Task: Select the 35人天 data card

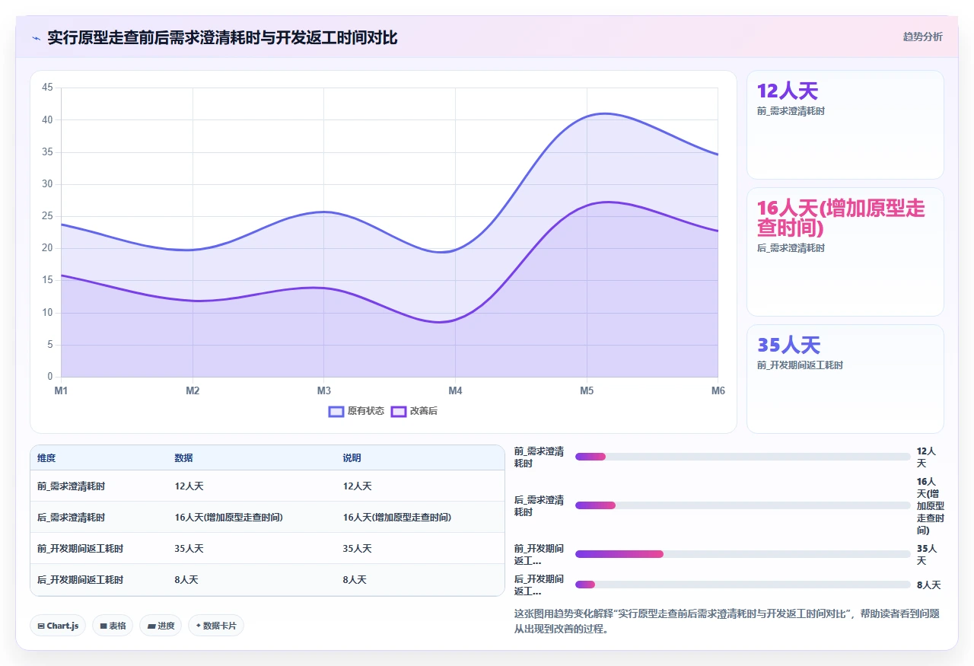Action: (845, 379)
